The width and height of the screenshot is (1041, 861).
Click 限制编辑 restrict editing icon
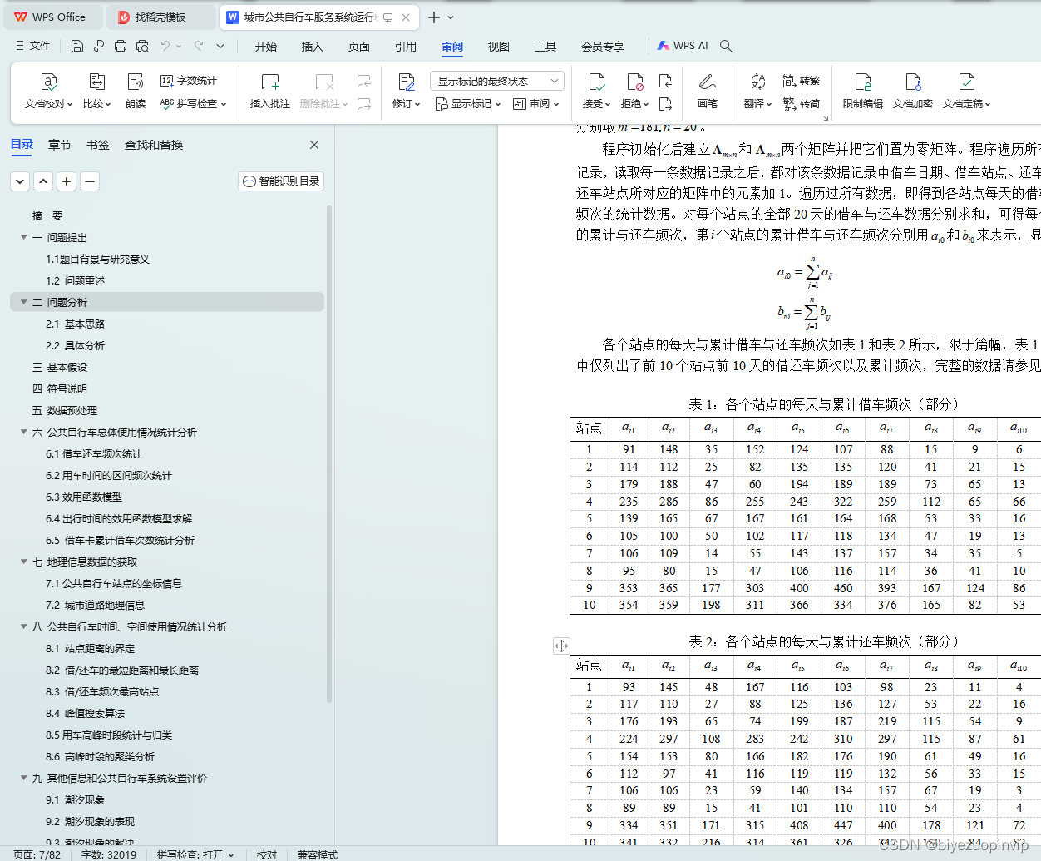tap(863, 82)
